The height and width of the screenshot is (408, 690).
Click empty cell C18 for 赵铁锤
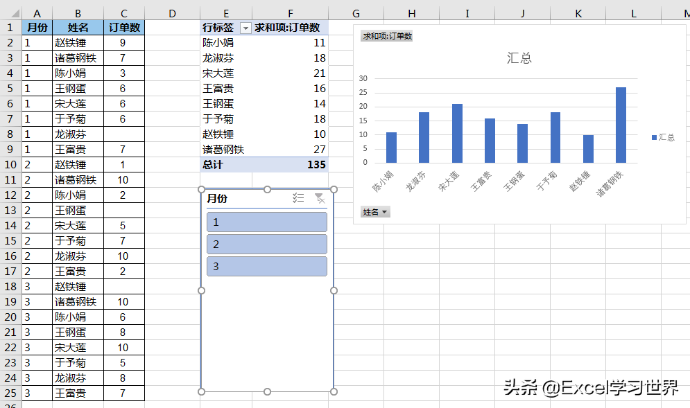[x=124, y=287]
